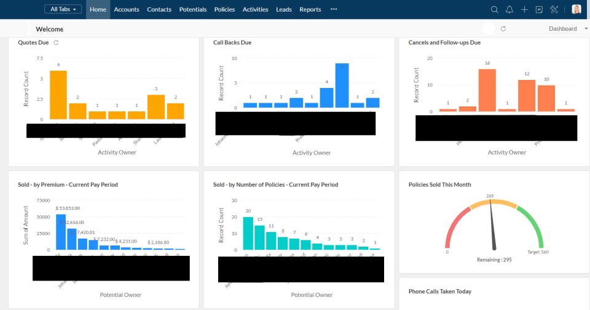
Task: Open the setup tools icon
Action: (554, 9)
